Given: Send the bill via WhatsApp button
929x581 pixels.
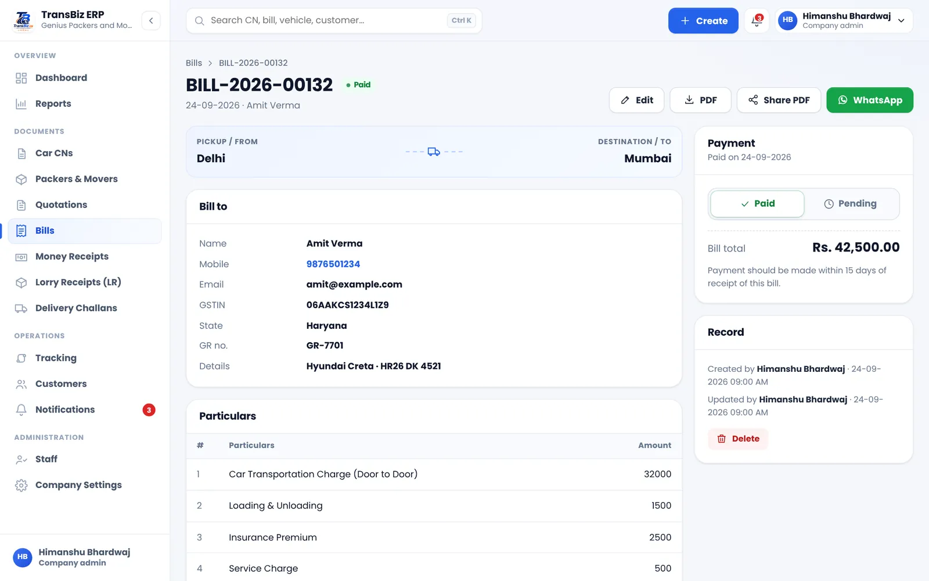Looking at the screenshot, I should tap(870, 100).
